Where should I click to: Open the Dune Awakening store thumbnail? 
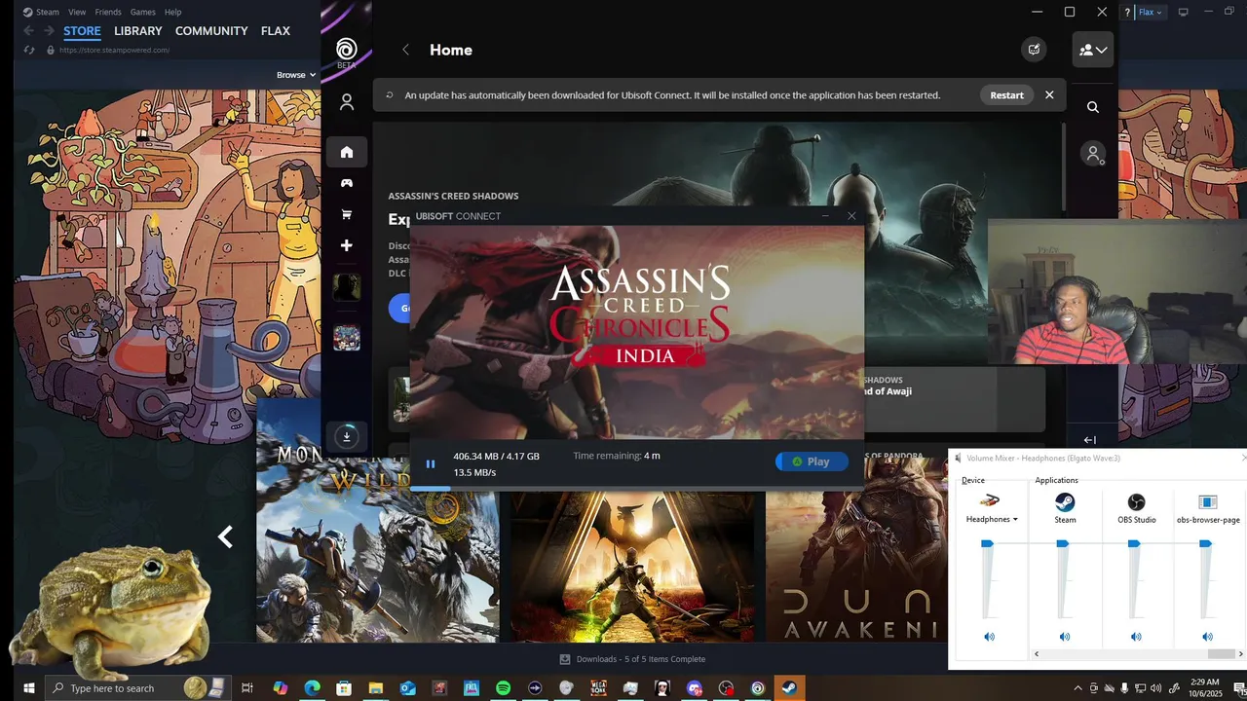(x=856, y=549)
